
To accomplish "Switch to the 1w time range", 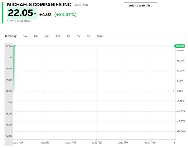I will tap(25, 36).
